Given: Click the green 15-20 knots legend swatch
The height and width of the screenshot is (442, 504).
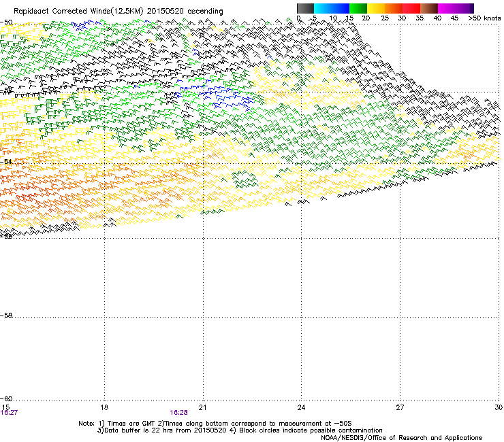Looking at the screenshot, I should point(358,8).
